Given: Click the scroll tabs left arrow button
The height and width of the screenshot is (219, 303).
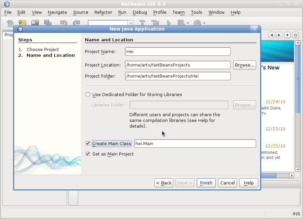Looking at the screenshot, I should [272, 35].
